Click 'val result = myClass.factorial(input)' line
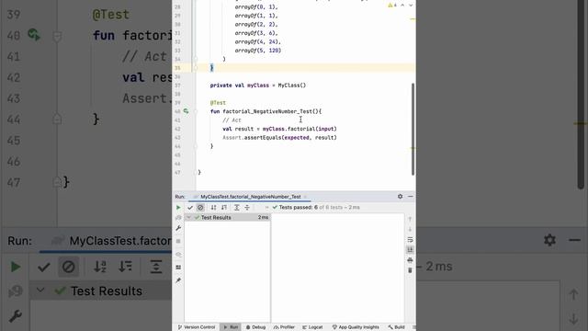Image resolution: width=588 pixels, height=331 pixels. [x=279, y=129]
